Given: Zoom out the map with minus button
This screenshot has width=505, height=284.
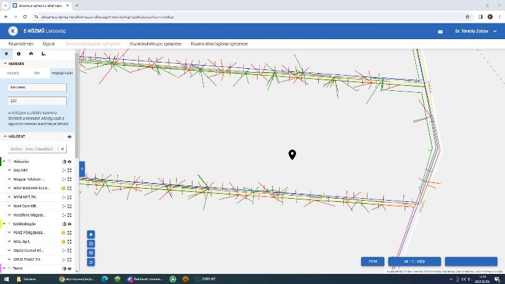Looking at the screenshot, I should pos(91,253).
